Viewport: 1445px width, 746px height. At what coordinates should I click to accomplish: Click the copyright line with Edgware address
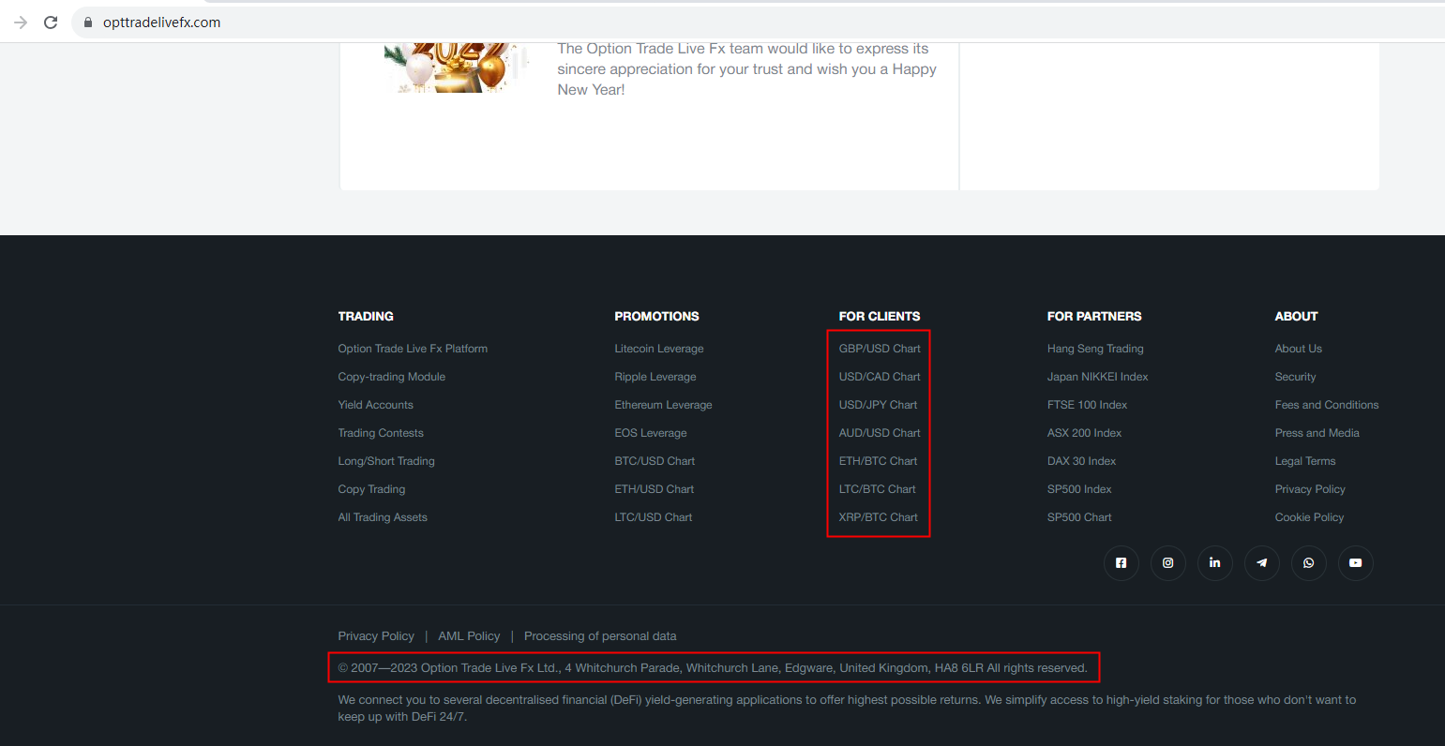pos(713,668)
